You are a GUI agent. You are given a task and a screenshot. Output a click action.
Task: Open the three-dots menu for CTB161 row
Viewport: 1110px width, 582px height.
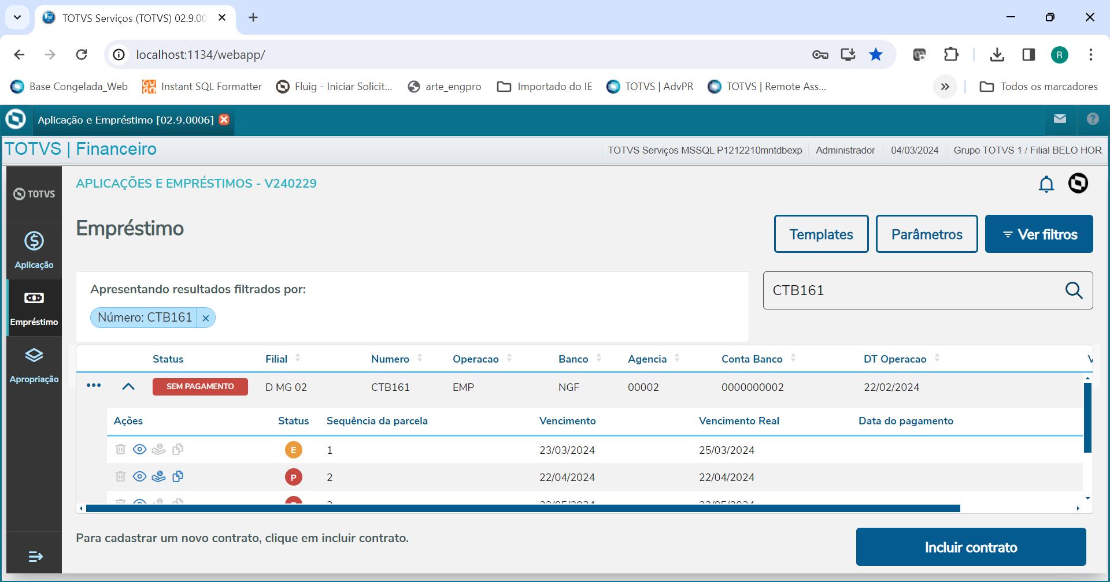(94, 385)
